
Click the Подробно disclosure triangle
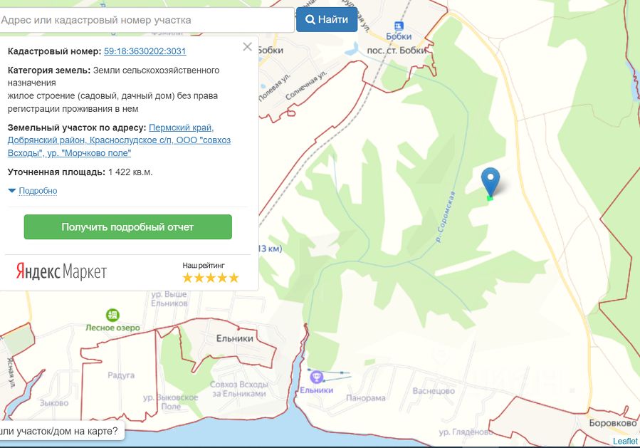tap(12, 191)
